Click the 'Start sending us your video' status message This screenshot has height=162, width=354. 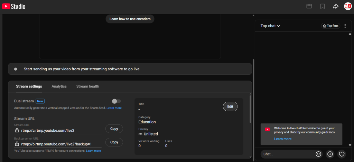tap(82, 69)
